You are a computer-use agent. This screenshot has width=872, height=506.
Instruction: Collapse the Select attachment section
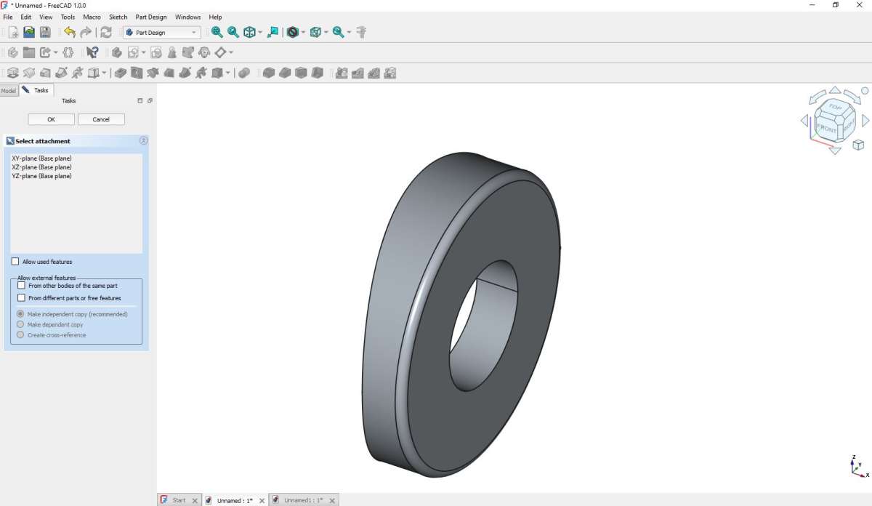click(x=143, y=141)
